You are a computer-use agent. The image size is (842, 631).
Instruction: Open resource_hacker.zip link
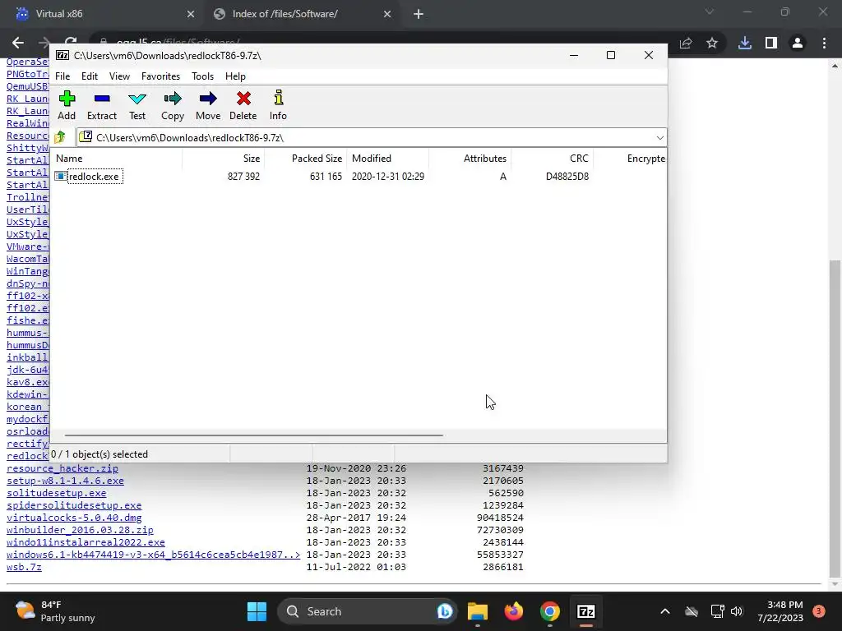coord(62,468)
